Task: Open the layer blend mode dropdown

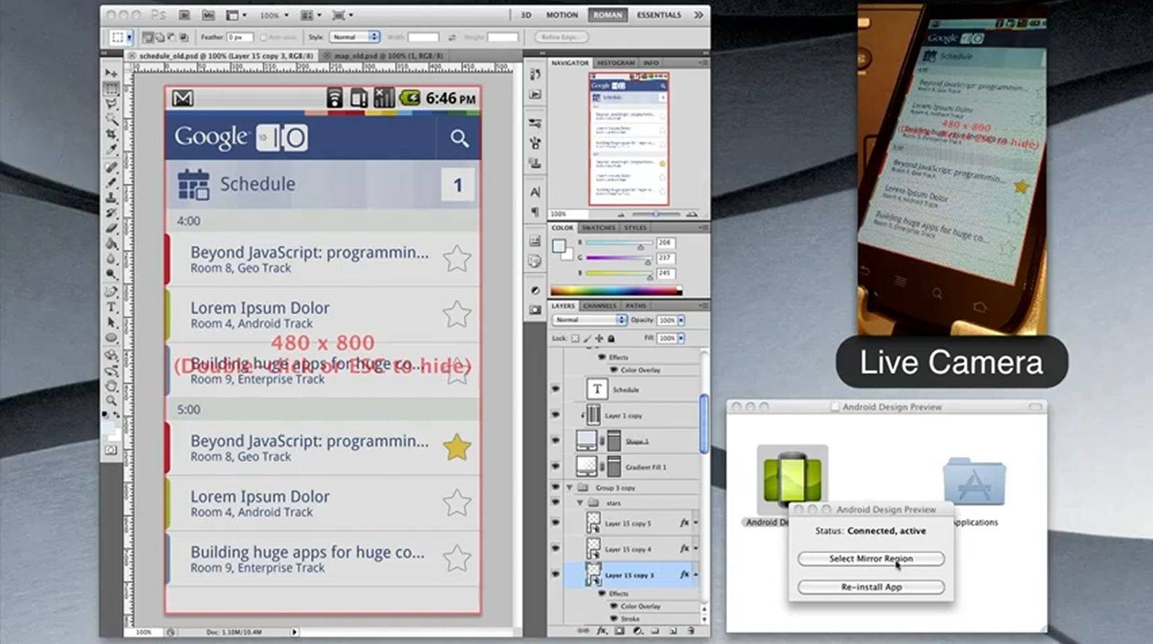Action: (x=589, y=320)
